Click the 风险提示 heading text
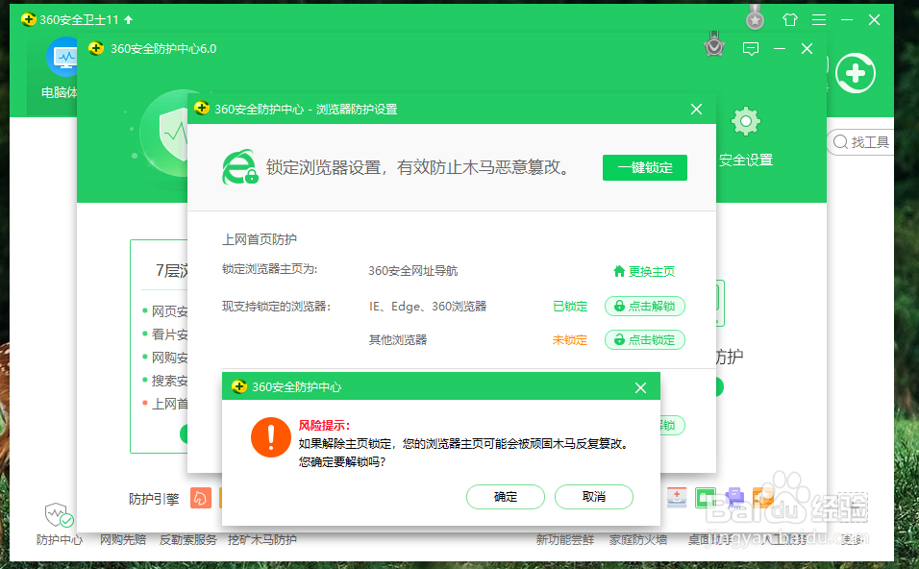This screenshot has width=919, height=569. 324,426
